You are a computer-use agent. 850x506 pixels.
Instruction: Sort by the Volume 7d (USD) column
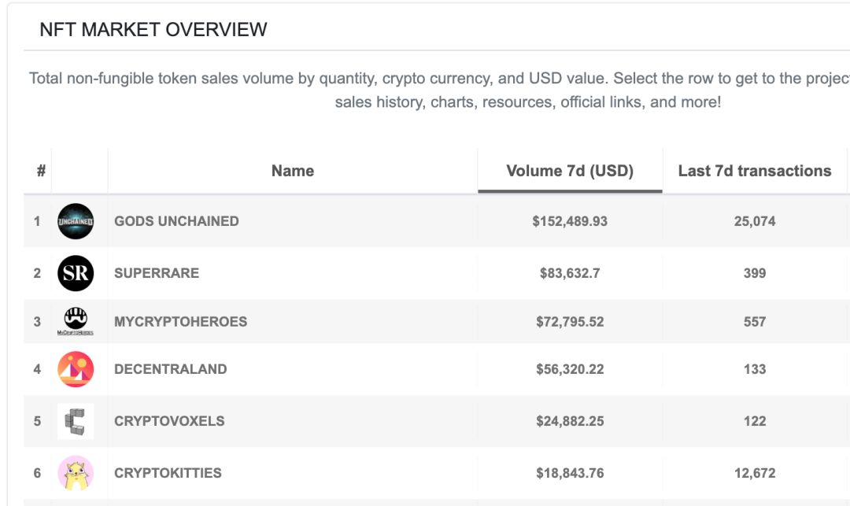coord(570,172)
